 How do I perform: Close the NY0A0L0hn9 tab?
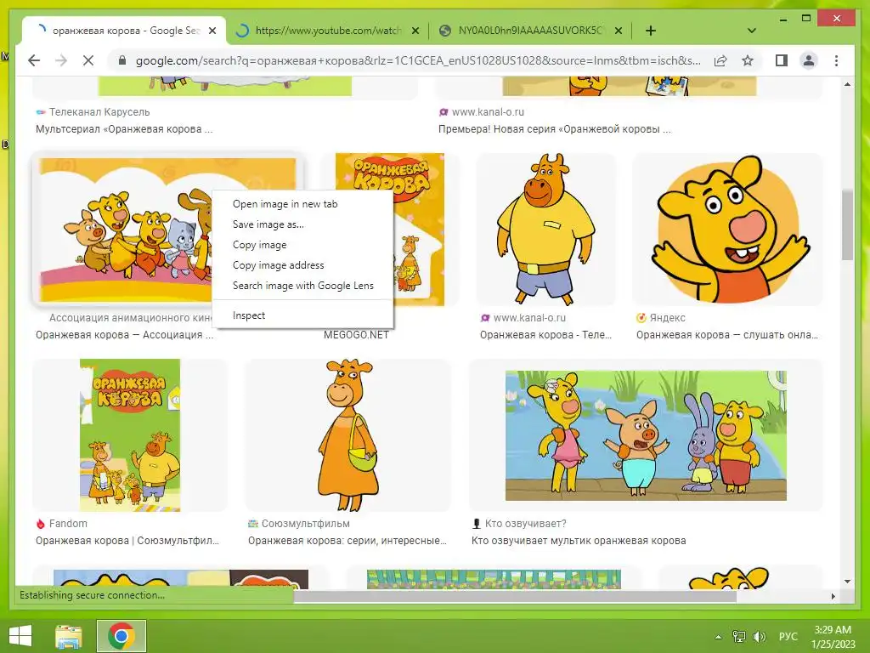[619, 31]
